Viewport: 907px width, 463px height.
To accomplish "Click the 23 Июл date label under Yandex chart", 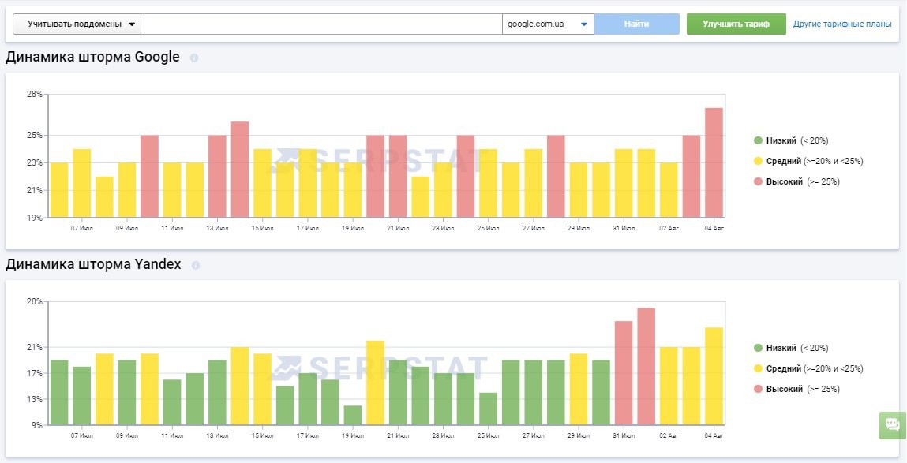I will pyautogui.click(x=443, y=436).
